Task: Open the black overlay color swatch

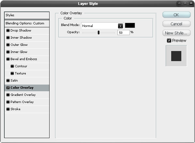Action: pos(130,25)
